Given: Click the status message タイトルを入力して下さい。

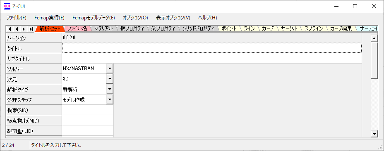Looking at the screenshot, I should tap(56, 145).
